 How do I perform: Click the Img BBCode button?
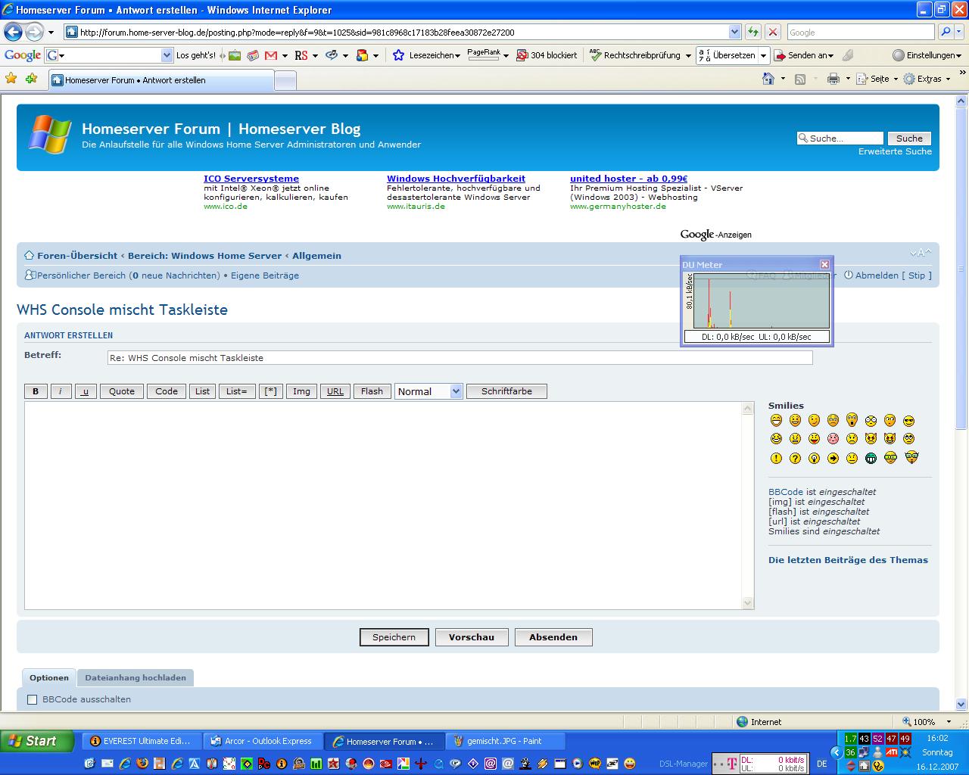[301, 391]
